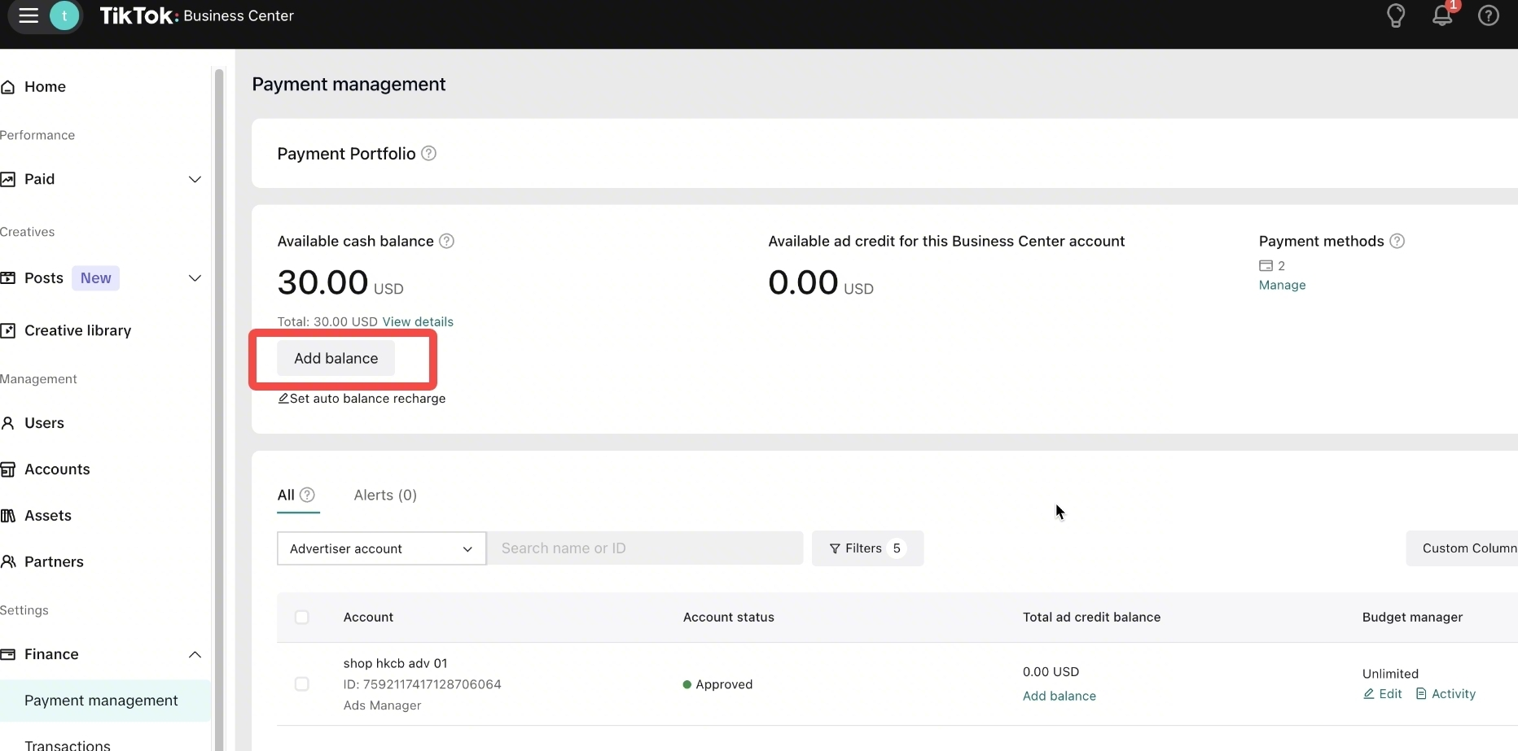Open the notifications bell

pyautogui.click(x=1442, y=15)
